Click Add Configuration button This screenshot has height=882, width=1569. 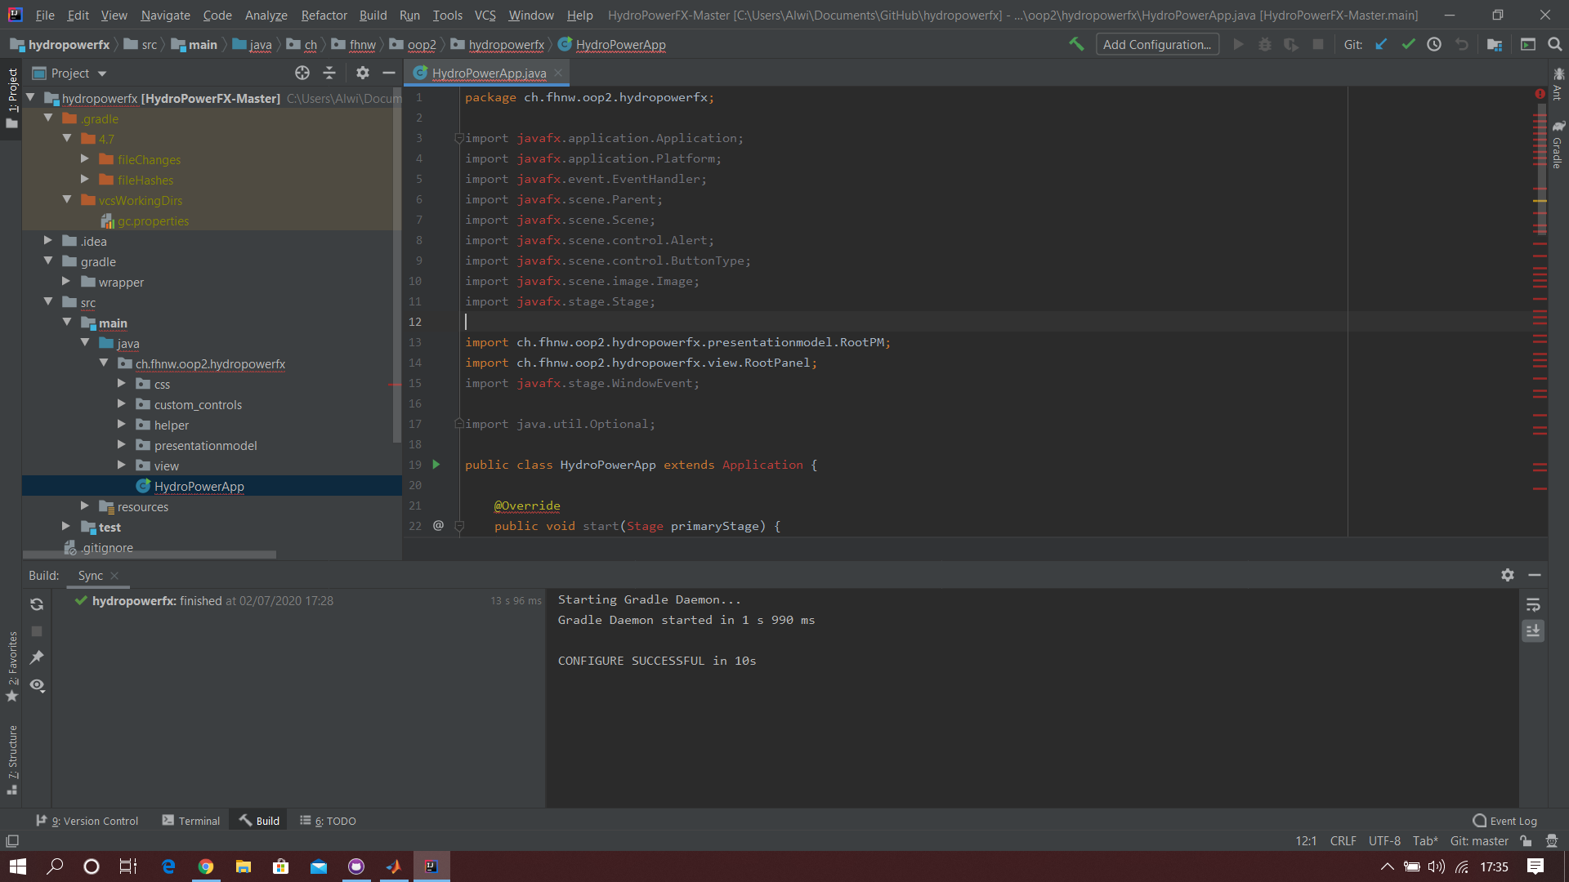click(x=1157, y=44)
